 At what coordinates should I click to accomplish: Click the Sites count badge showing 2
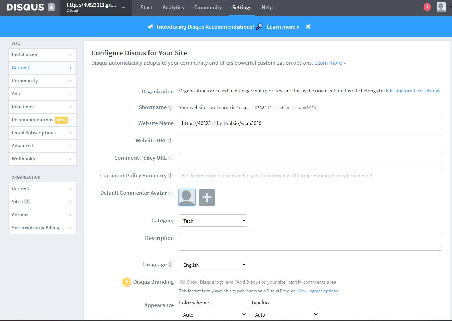pyautogui.click(x=27, y=202)
